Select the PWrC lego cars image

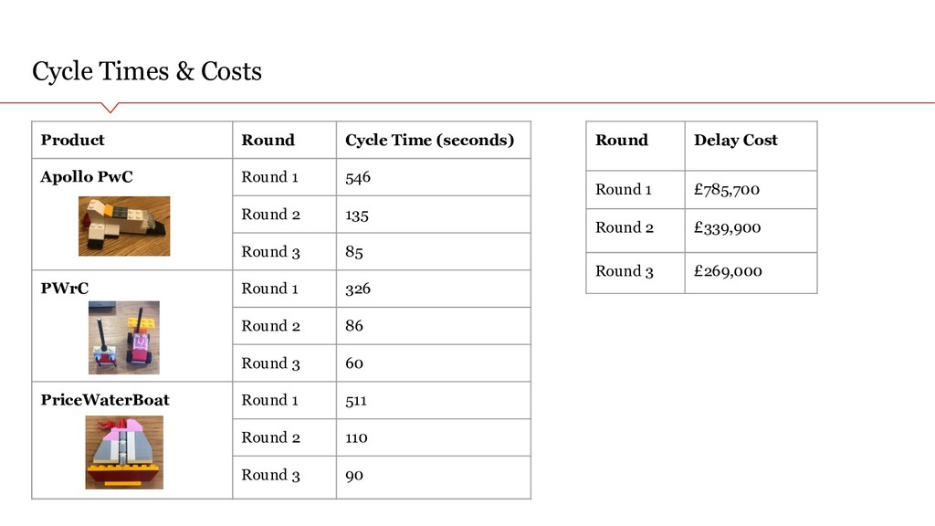(x=124, y=338)
